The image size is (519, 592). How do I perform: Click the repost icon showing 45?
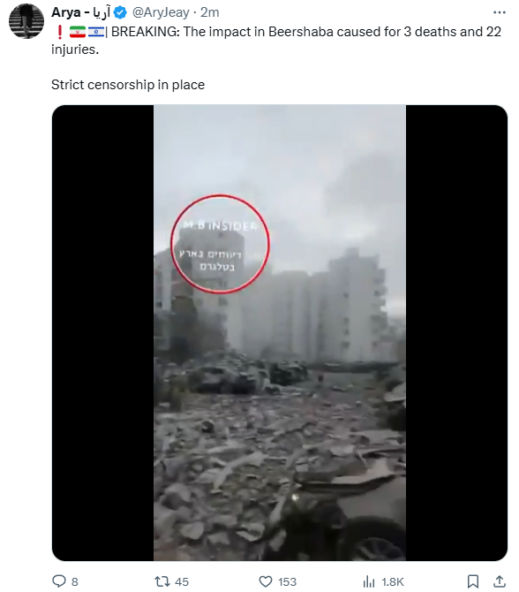coord(162,581)
